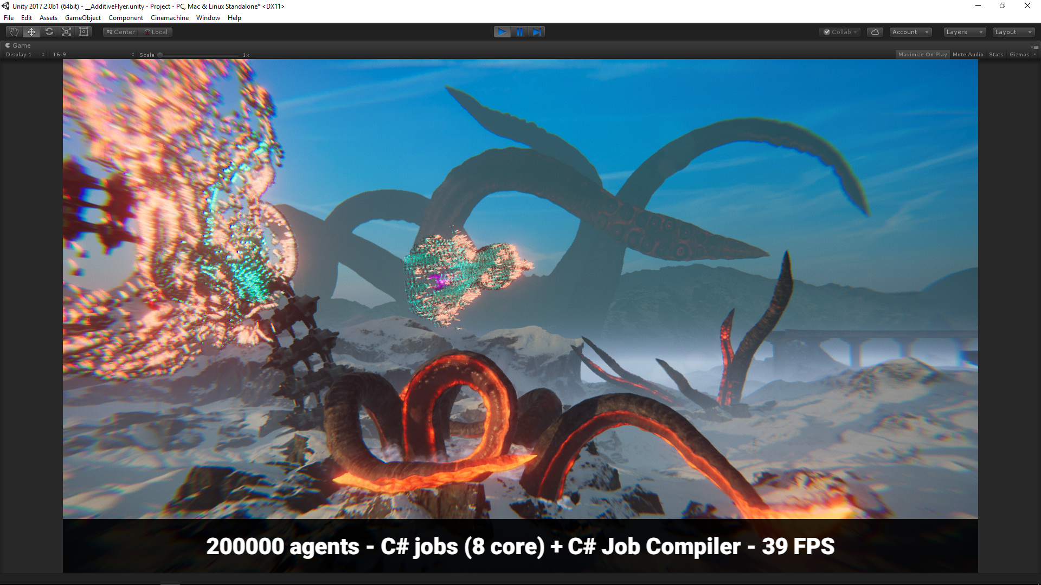
Task: Select the Scale tool
Action: 66,32
